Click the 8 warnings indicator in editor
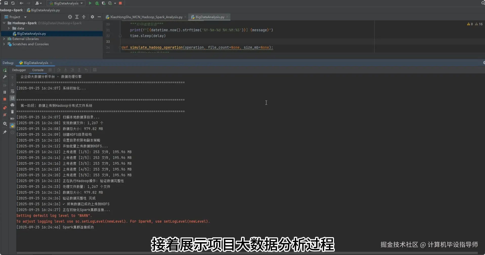This screenshot has width=485, height=255. pyautogui.click(x=470, y=24)
